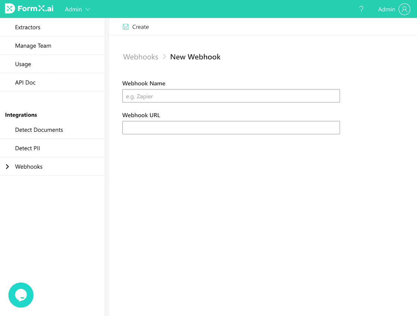The width and height of the screenshot is (417, 316).
Task: Expand the Webhooks chevron arrow
Action: coord(7,167)
